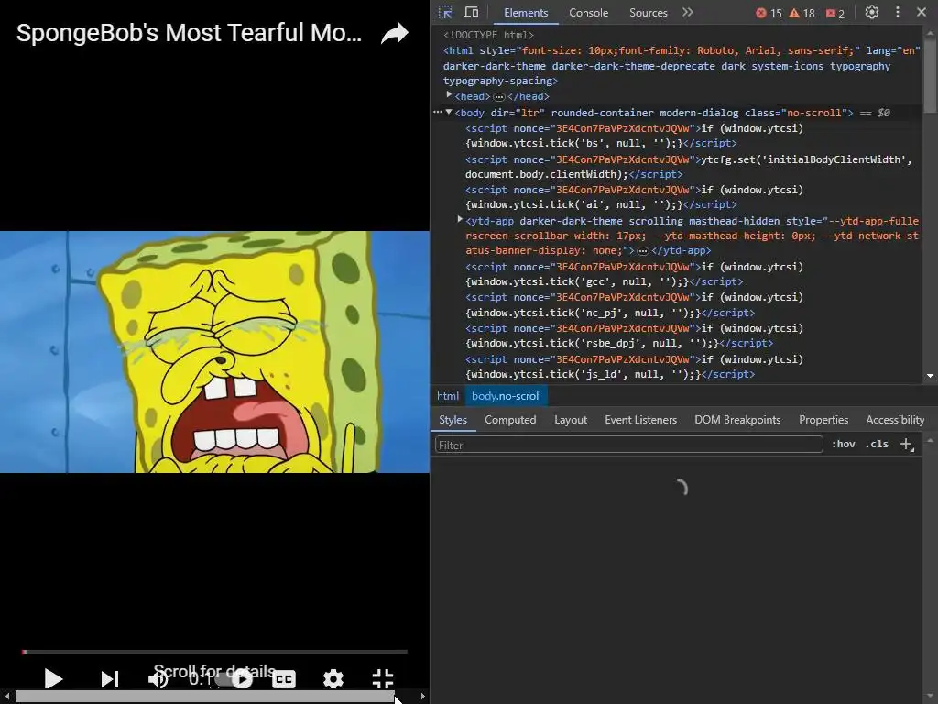Share the SpongeBob video via arrow icon

(395, 34)
